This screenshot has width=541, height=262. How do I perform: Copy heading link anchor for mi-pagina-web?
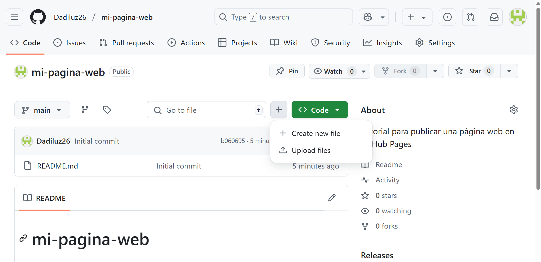click(x=23, y=238)
